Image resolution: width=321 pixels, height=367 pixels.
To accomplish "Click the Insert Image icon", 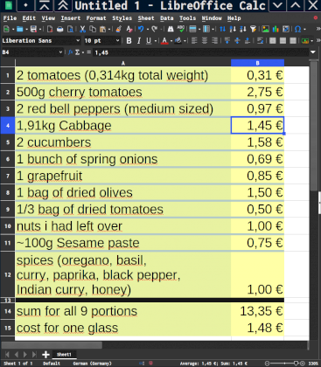I will click(266, 29).
